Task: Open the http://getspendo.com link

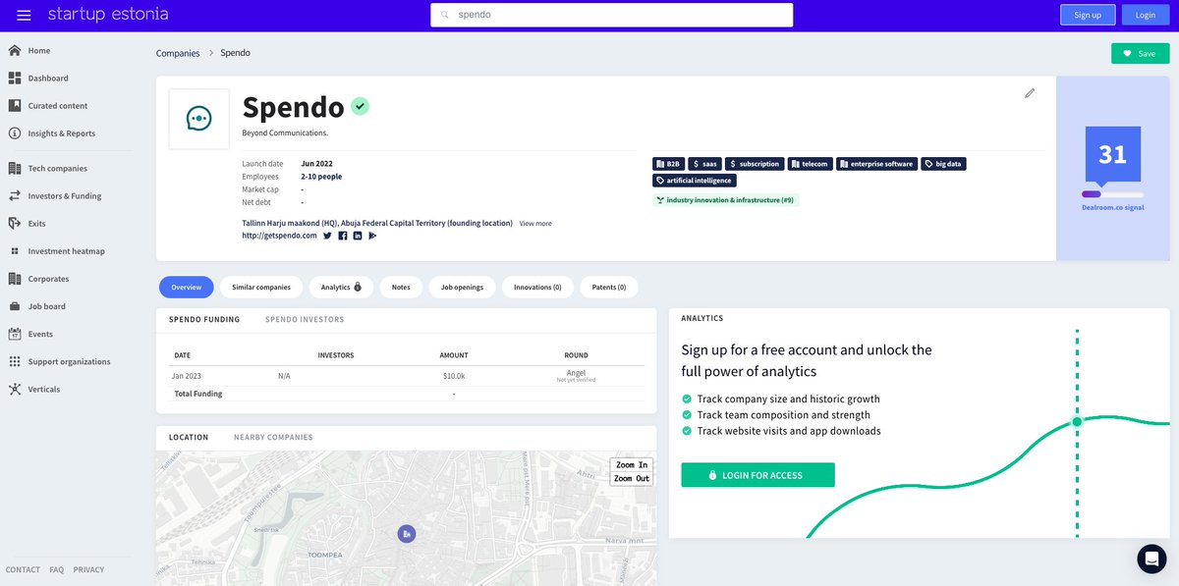Action: tap(279, 236)
